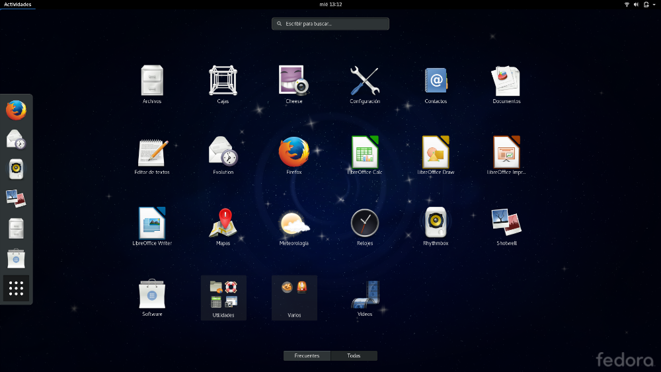This screenshot has height=372, width=661.
Task: Open Configuración system settings
Action: pyautogui.click(x=365, y=85)
